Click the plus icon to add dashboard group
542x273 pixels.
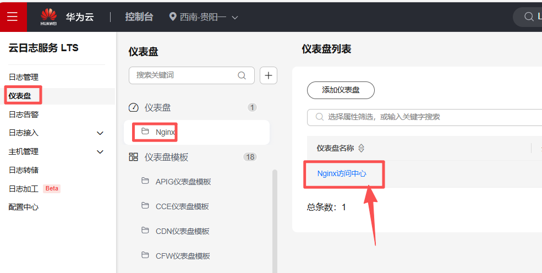pyautogui.click(x=268, y=75)
